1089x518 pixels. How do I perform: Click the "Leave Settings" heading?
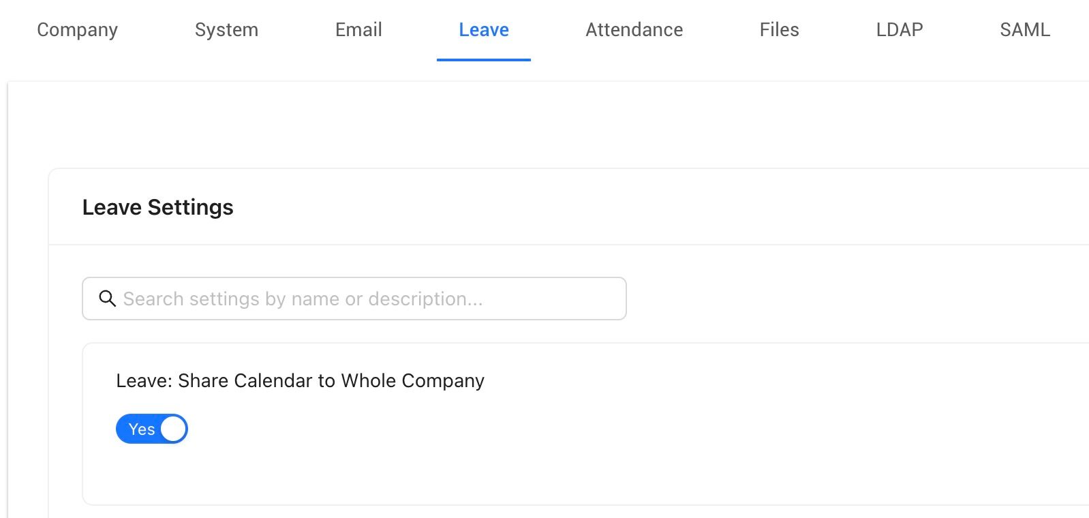(157, 207)
